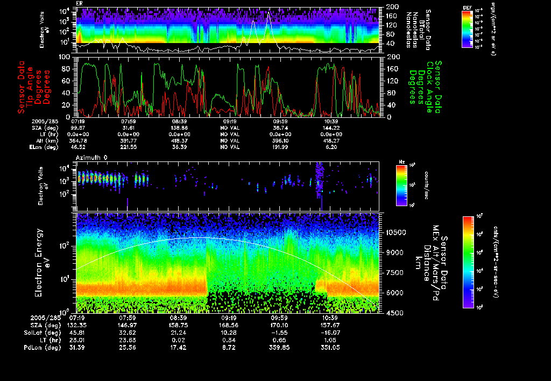
Task: Select Alt (km) value 391.77
Action: (x=128, y=140)
